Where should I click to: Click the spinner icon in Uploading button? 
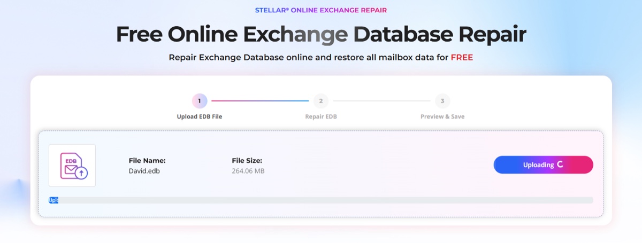pyautogui.click(x=560, y=164)
